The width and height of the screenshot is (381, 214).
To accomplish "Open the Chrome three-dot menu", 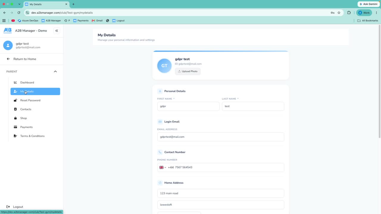I will [x=377, y=13].
